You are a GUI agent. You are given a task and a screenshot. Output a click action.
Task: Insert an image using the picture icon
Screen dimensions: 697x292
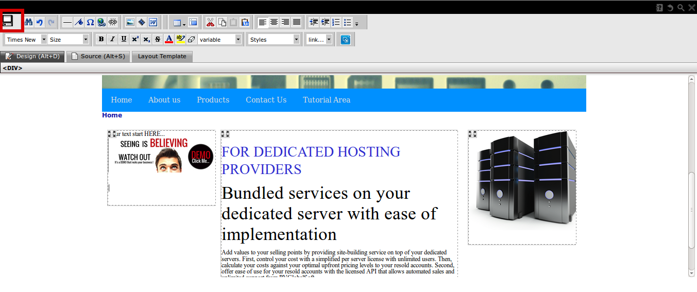pos(130,22)
